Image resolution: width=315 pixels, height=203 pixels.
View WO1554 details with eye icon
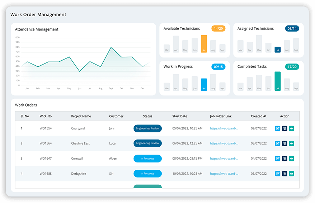[291, 128]
